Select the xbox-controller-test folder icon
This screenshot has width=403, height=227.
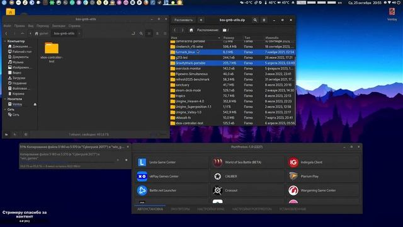pos(52,49)
